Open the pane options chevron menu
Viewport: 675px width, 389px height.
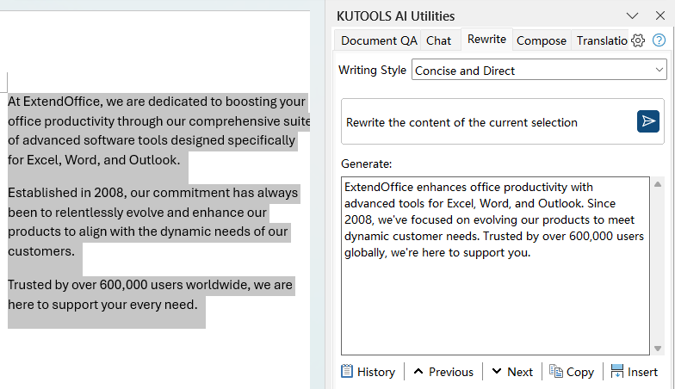click(x=632, y=15)
